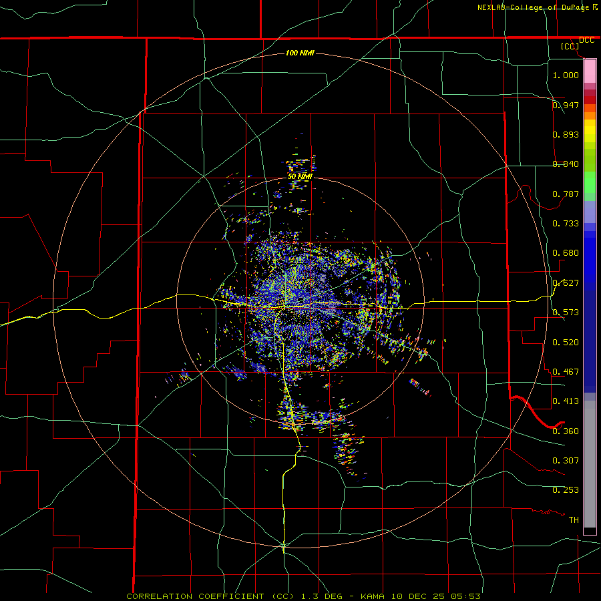601x601 pixels.
Task: Pick the bright green segment of the color bar
Action: coord(590,182)
